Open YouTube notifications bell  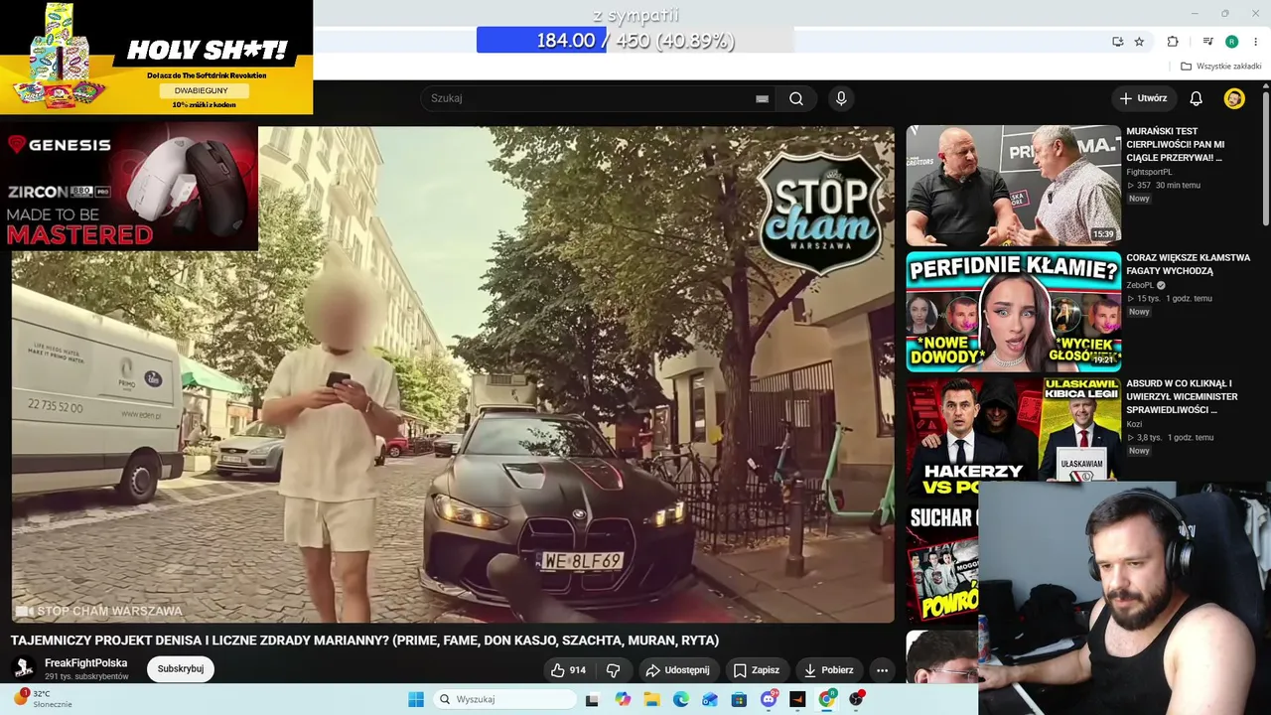click(1197, 98)
